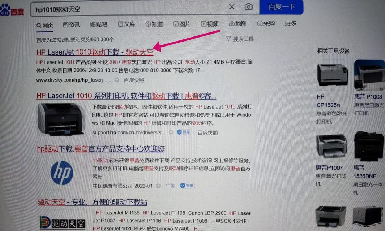Open the HP LaserJet P1106 sub-link

(x=140, y=221)
